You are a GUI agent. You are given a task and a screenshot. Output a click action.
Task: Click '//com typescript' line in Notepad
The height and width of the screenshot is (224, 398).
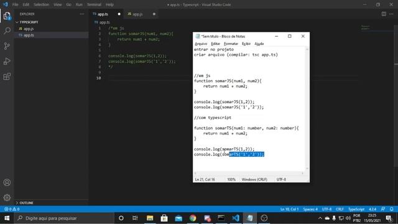pyautogui.click(x=213, y=118)
